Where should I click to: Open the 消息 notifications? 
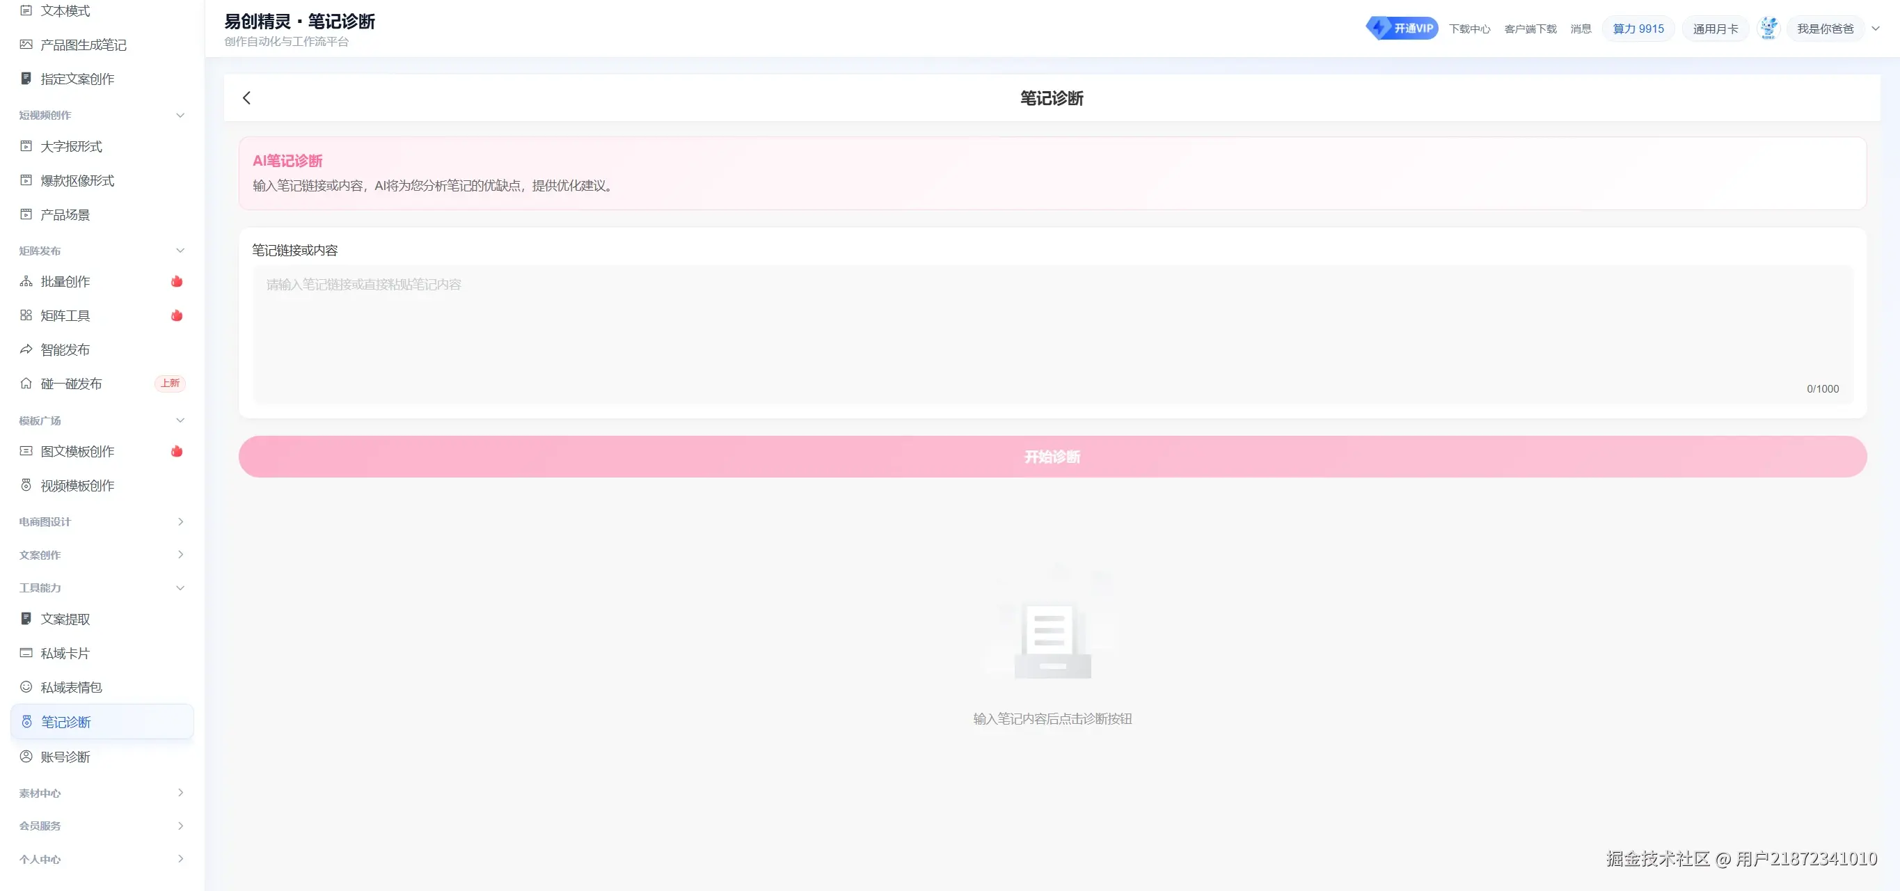[1581, 28]
